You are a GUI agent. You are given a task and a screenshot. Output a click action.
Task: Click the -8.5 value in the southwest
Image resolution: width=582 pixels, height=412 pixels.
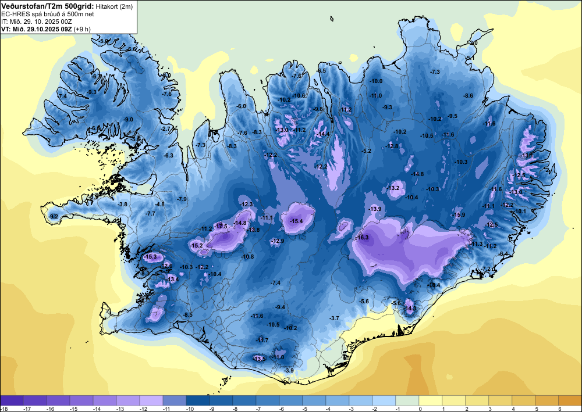click(x=188, y=315)
